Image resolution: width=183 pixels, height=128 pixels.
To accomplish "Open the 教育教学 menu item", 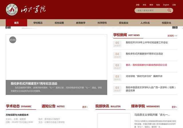I will (x=81, y=23).
